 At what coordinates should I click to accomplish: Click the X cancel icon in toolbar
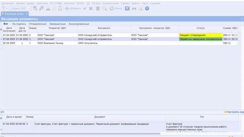[91, 8]
